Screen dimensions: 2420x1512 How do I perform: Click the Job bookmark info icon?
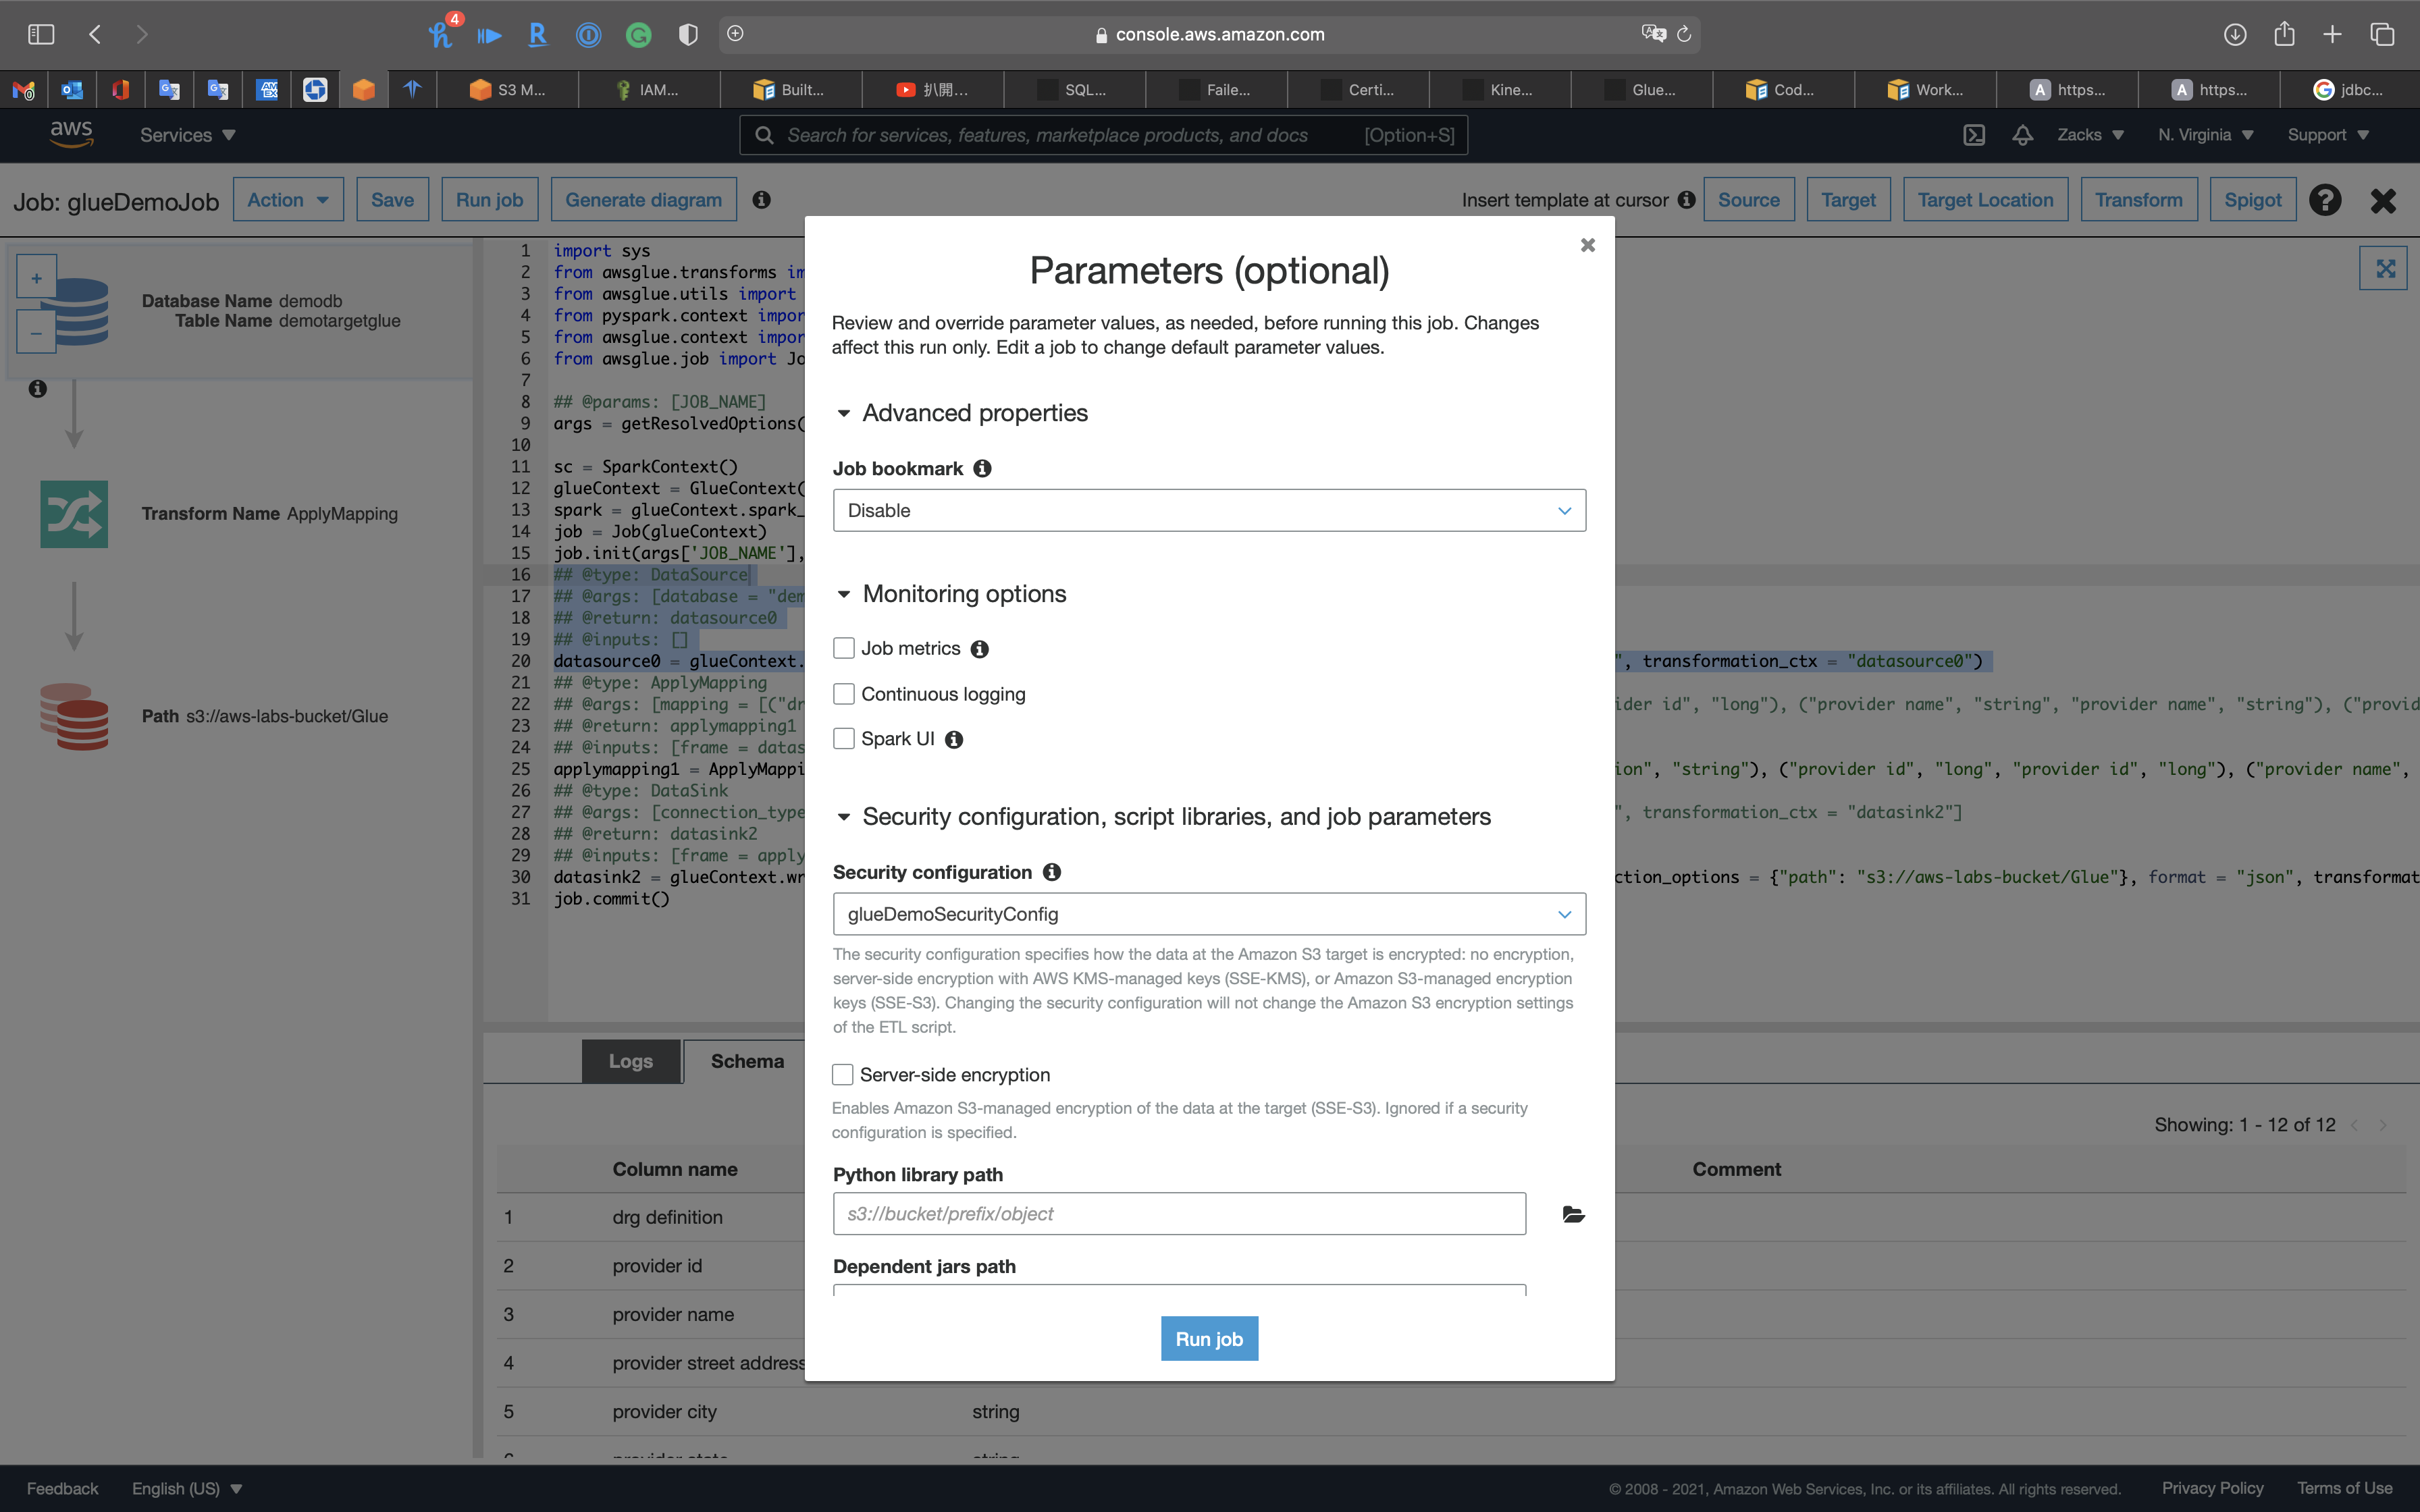(x=982, y=468)
